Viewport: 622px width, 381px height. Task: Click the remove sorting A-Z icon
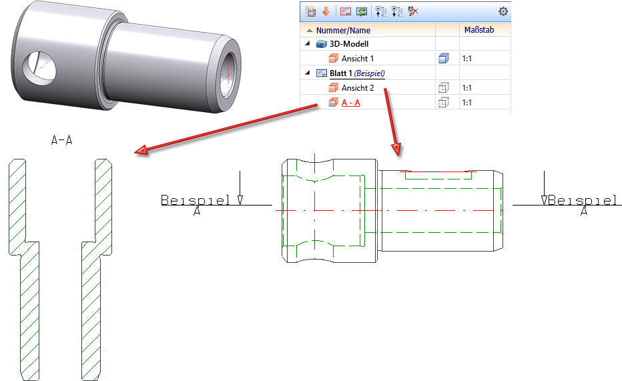tap(414, 11)
